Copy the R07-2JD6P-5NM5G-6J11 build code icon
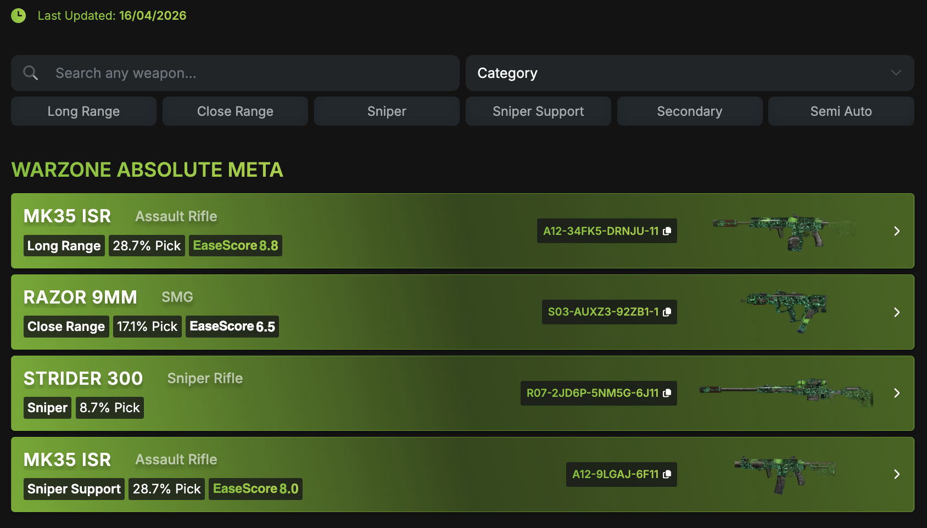Screen dimensions: 927x528 click(x=667, y=393)
